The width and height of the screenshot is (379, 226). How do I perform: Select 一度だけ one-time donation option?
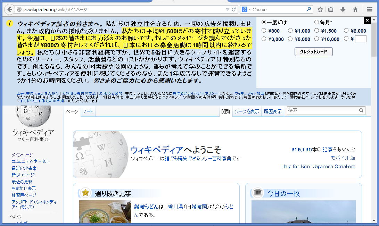pos(264,22)
